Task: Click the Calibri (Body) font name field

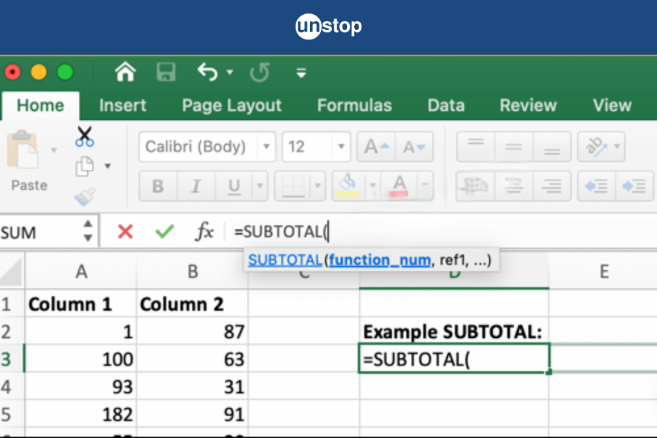Action: pos(199,147)
